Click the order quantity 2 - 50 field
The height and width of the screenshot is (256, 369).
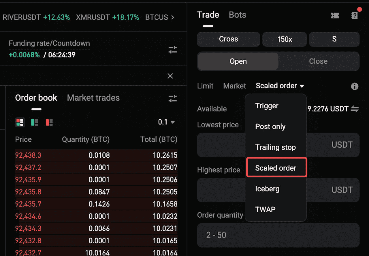coord(278,235)
